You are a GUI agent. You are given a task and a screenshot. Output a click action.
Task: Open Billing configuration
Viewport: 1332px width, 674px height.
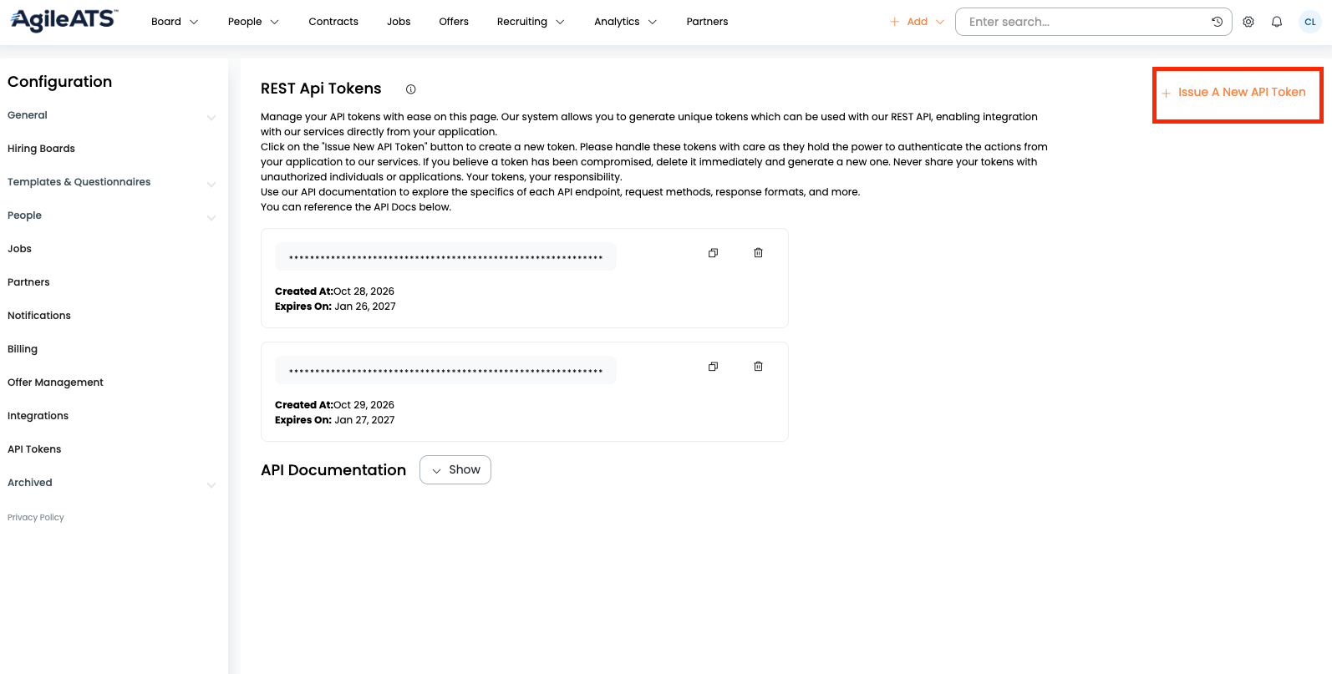click(23, 349)
